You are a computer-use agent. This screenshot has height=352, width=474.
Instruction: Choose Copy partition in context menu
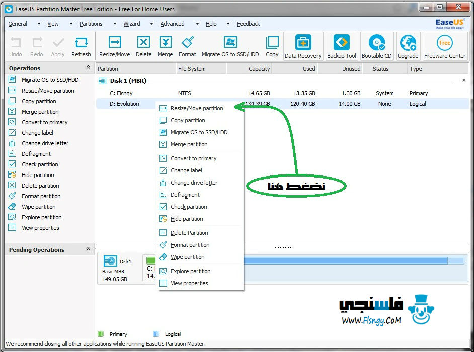click(200, 120)
